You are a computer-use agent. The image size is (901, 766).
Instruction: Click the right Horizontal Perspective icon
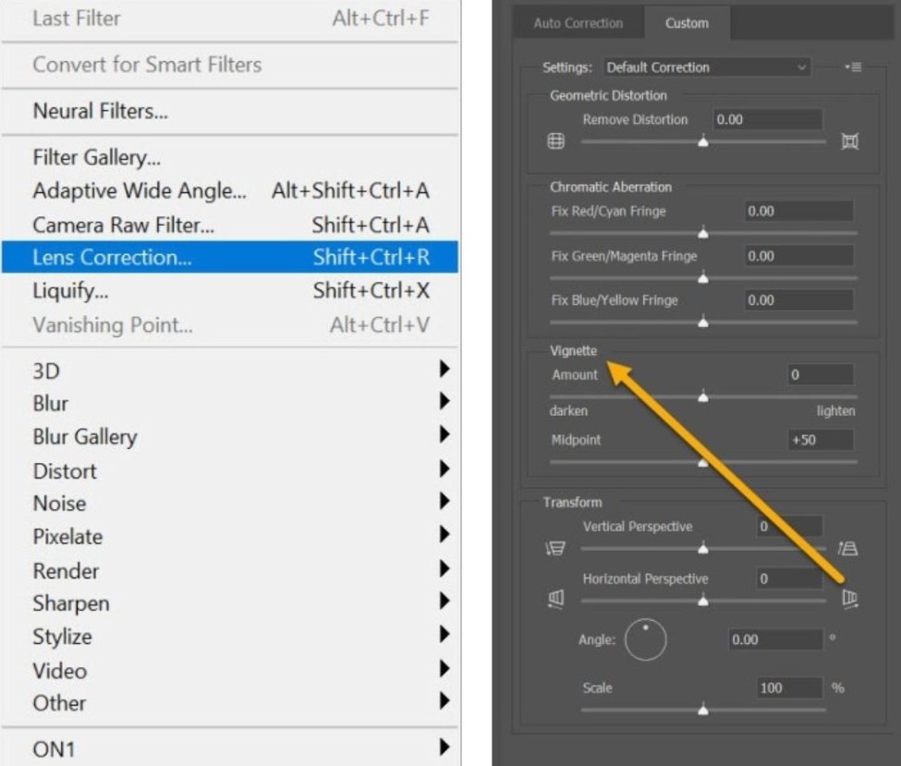point(849,601)
